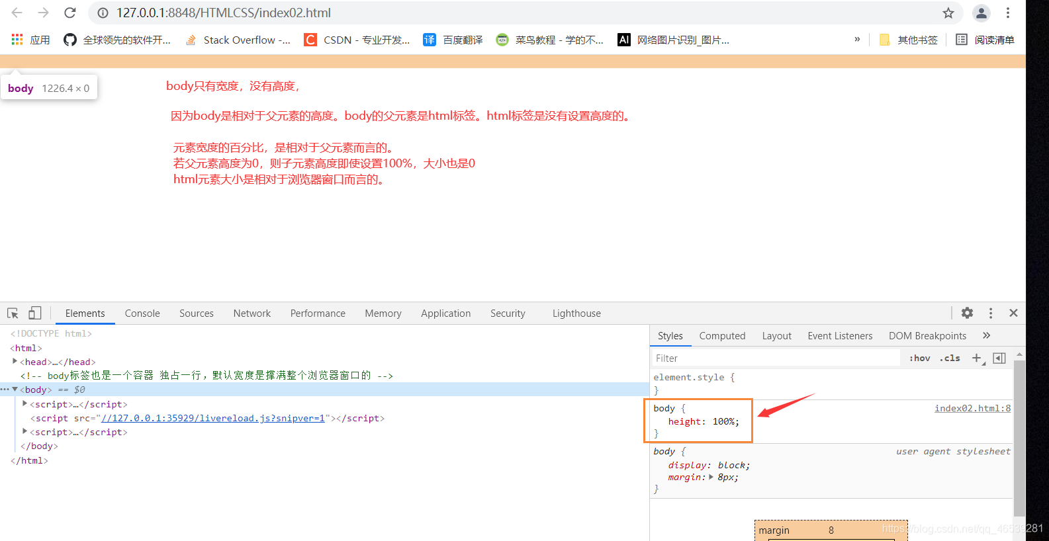Switch to the Network tab
The height and width of the screenshot is (541, 1049).
[x=252, y=313]
